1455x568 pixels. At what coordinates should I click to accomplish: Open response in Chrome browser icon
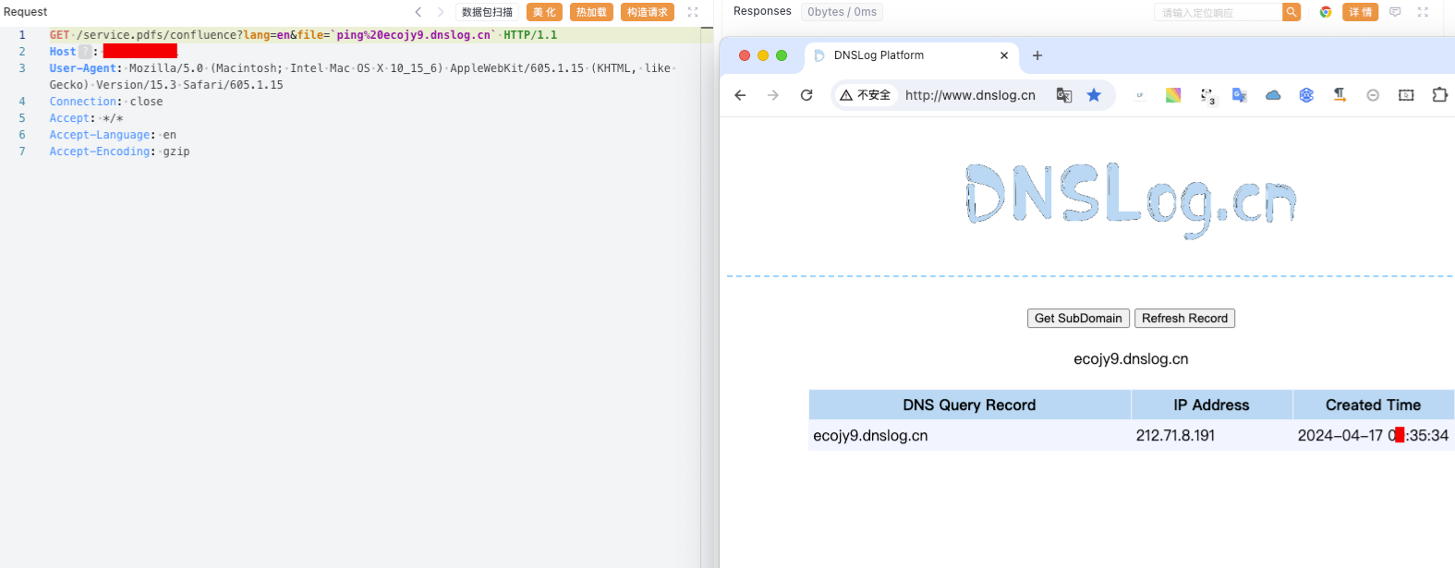(1326, 12)
